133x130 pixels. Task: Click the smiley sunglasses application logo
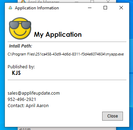click(20, 28)
